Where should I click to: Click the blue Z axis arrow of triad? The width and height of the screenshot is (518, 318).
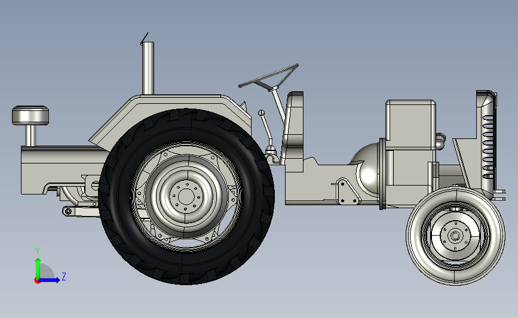[x=50, y=280]
